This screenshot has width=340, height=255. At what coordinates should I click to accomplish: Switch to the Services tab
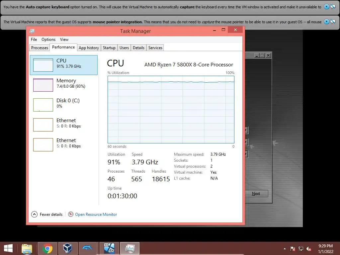(x=155, y=48)
